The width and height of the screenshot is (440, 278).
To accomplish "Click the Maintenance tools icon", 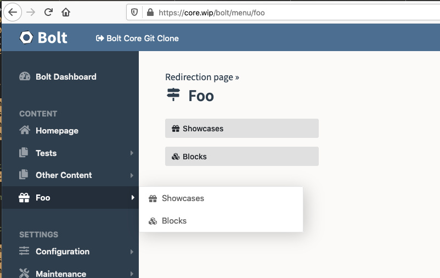I will pyautogui.click(x=24, y=273).
